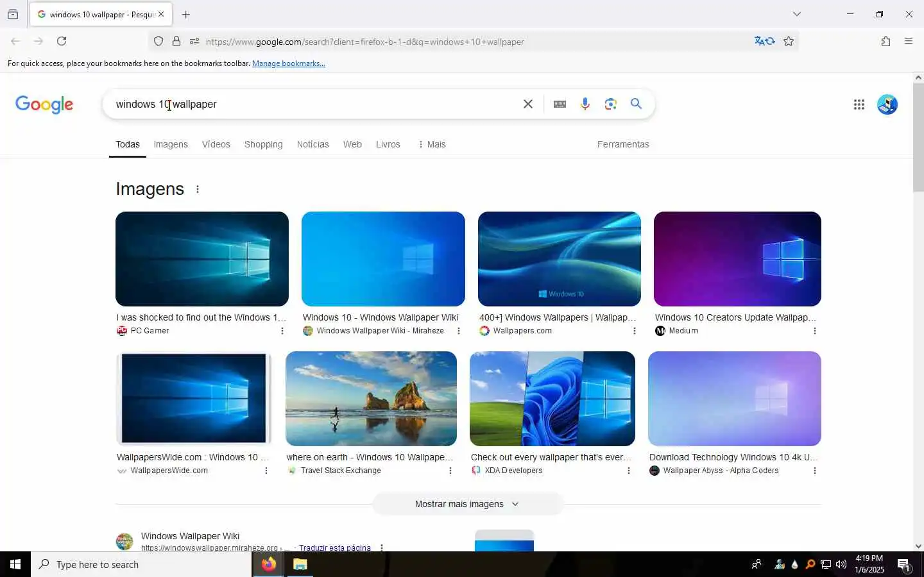Switch to the Web tab
Viewport: 924px width, 577px height.
(352, 144)
